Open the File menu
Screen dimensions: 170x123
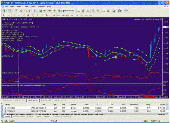click(x=6, y=7)
